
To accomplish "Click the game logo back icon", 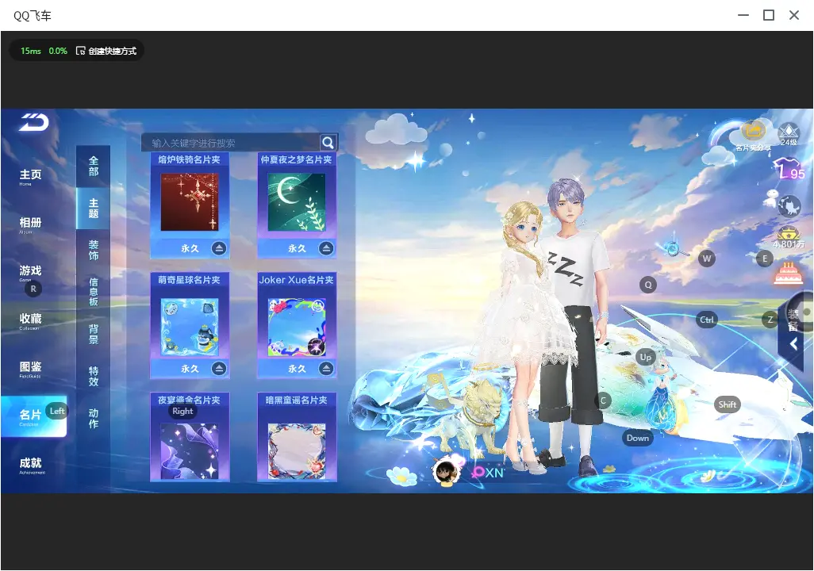I will [x=34, y=122].
